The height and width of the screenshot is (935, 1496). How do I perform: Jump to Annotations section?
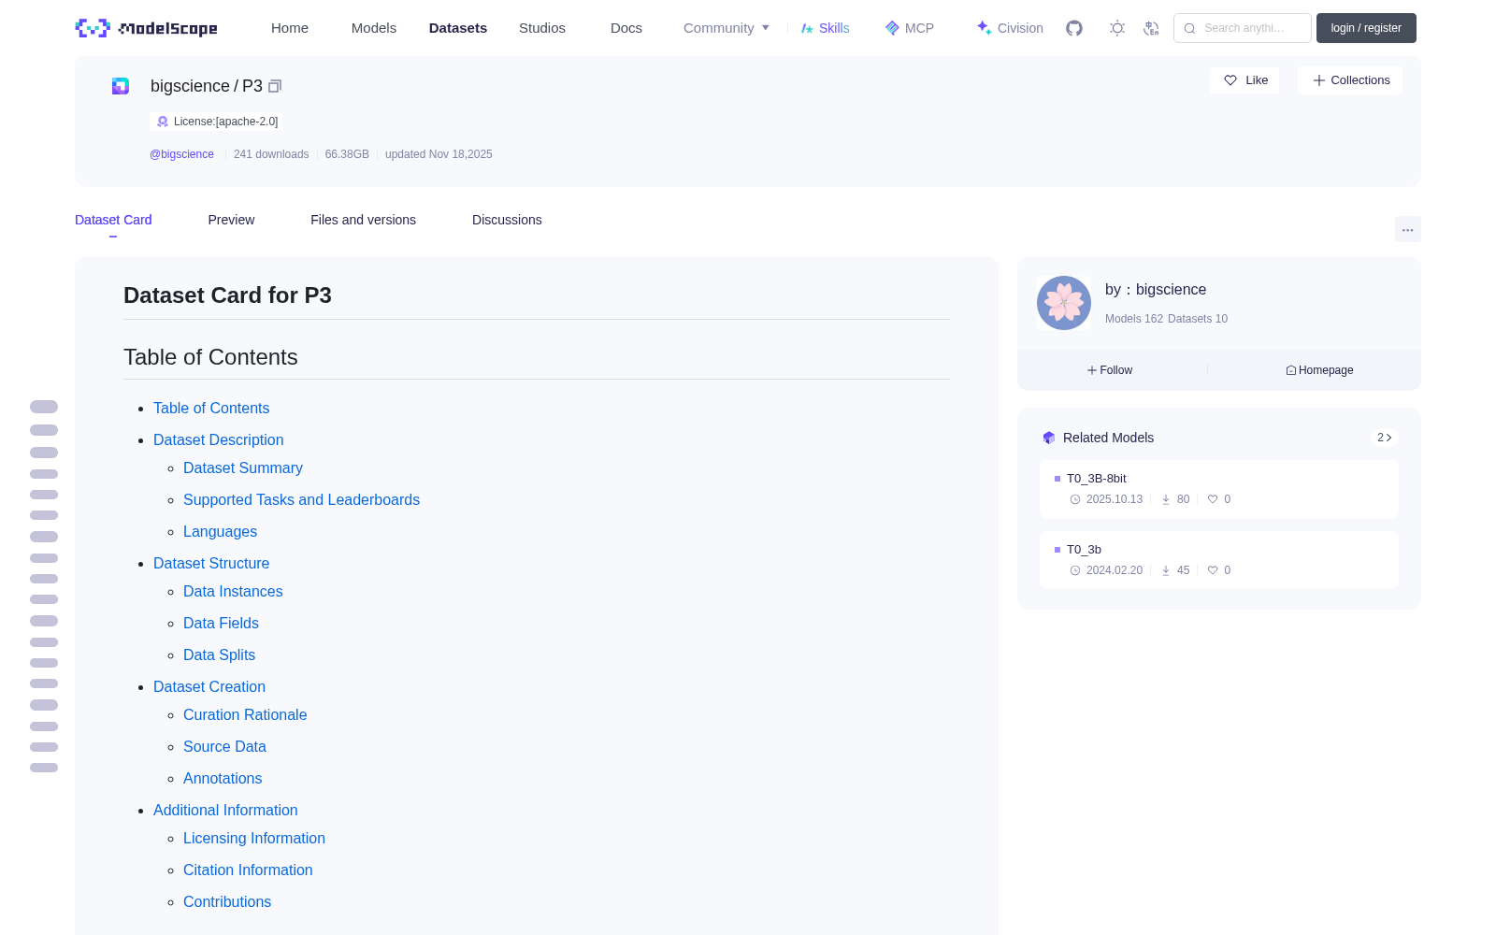pos(223,778)
